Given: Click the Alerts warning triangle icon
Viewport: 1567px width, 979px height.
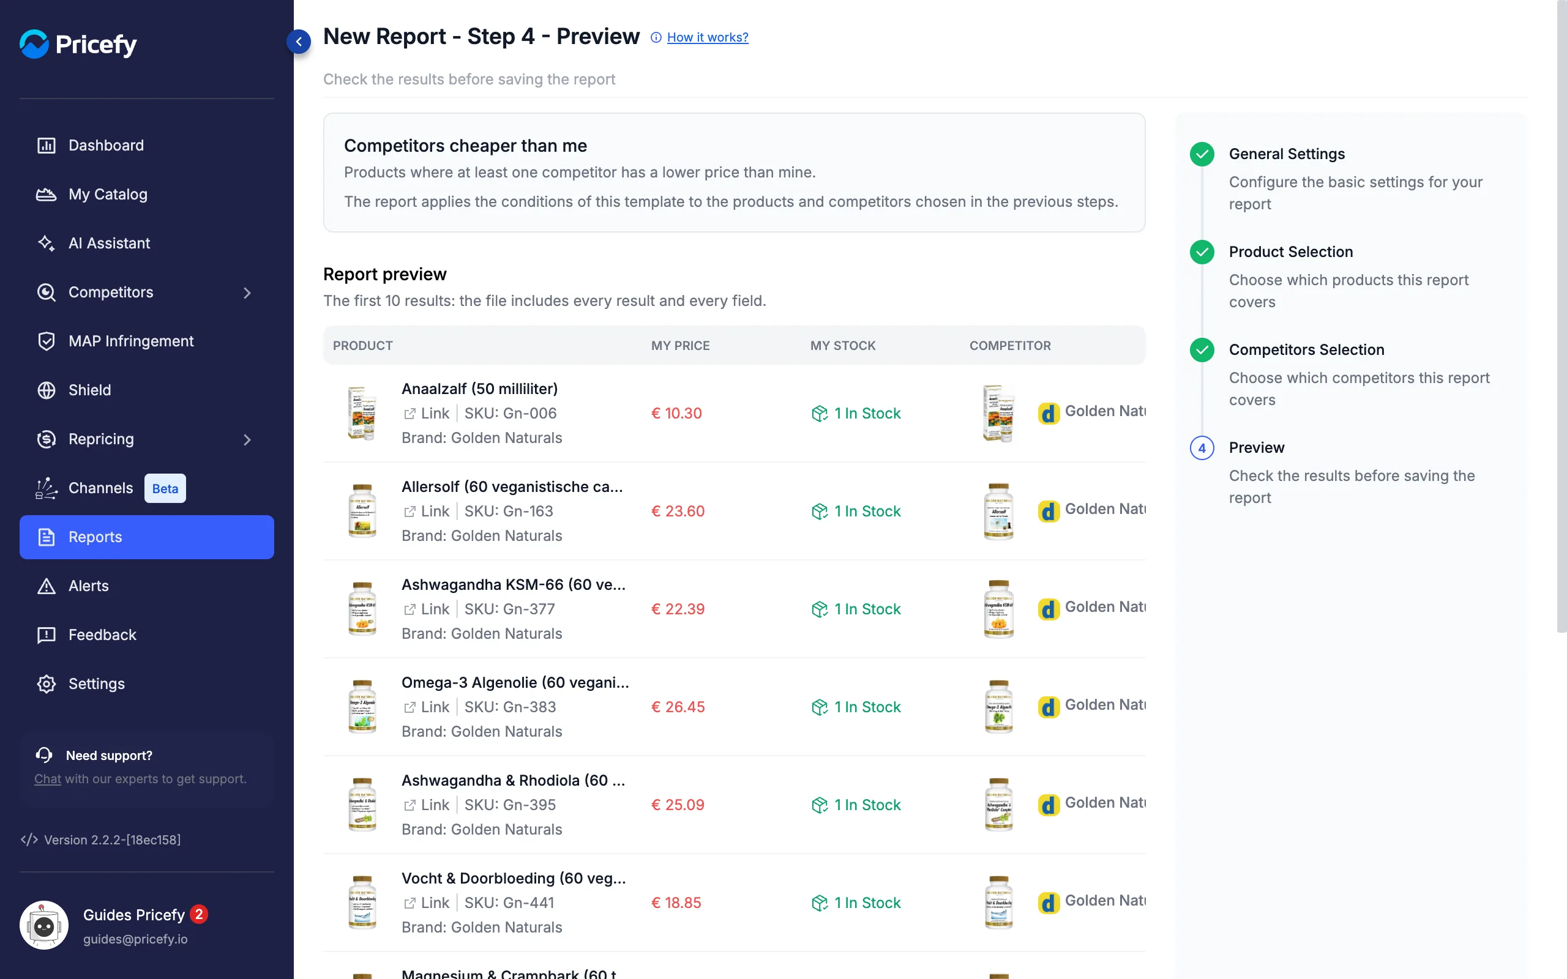Looking at the screenshot, I should [x=46, y=586].
